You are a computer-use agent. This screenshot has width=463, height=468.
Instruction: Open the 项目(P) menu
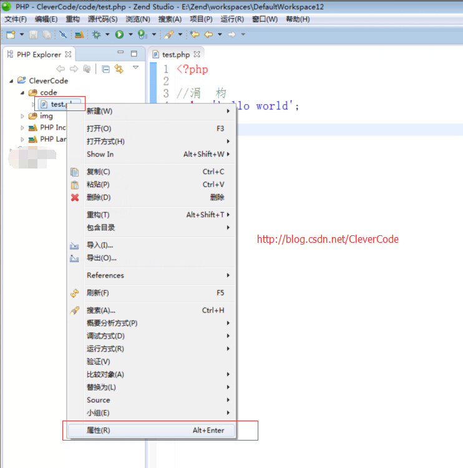coord(201,19)
